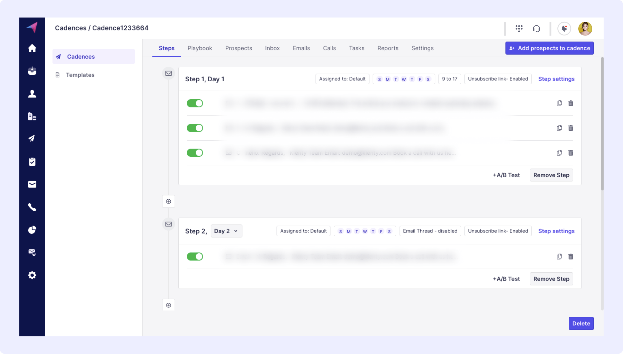Viewport: 623px width, 354px height.
Task: Add a step below Step 2
Action: pyautogui.click(x=168, y=305)
